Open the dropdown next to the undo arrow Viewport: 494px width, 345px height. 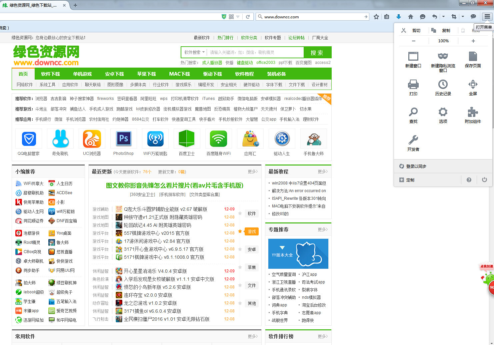[443, 16]
